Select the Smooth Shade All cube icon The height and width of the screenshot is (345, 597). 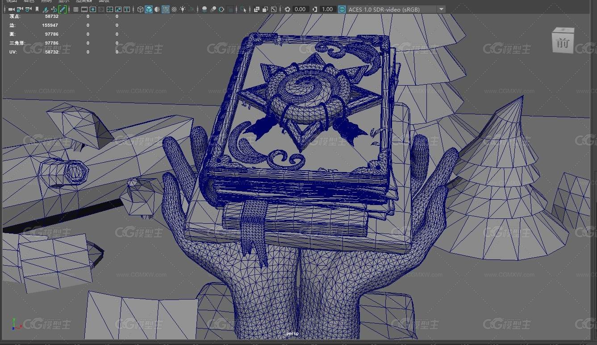[x=149, y=9]
